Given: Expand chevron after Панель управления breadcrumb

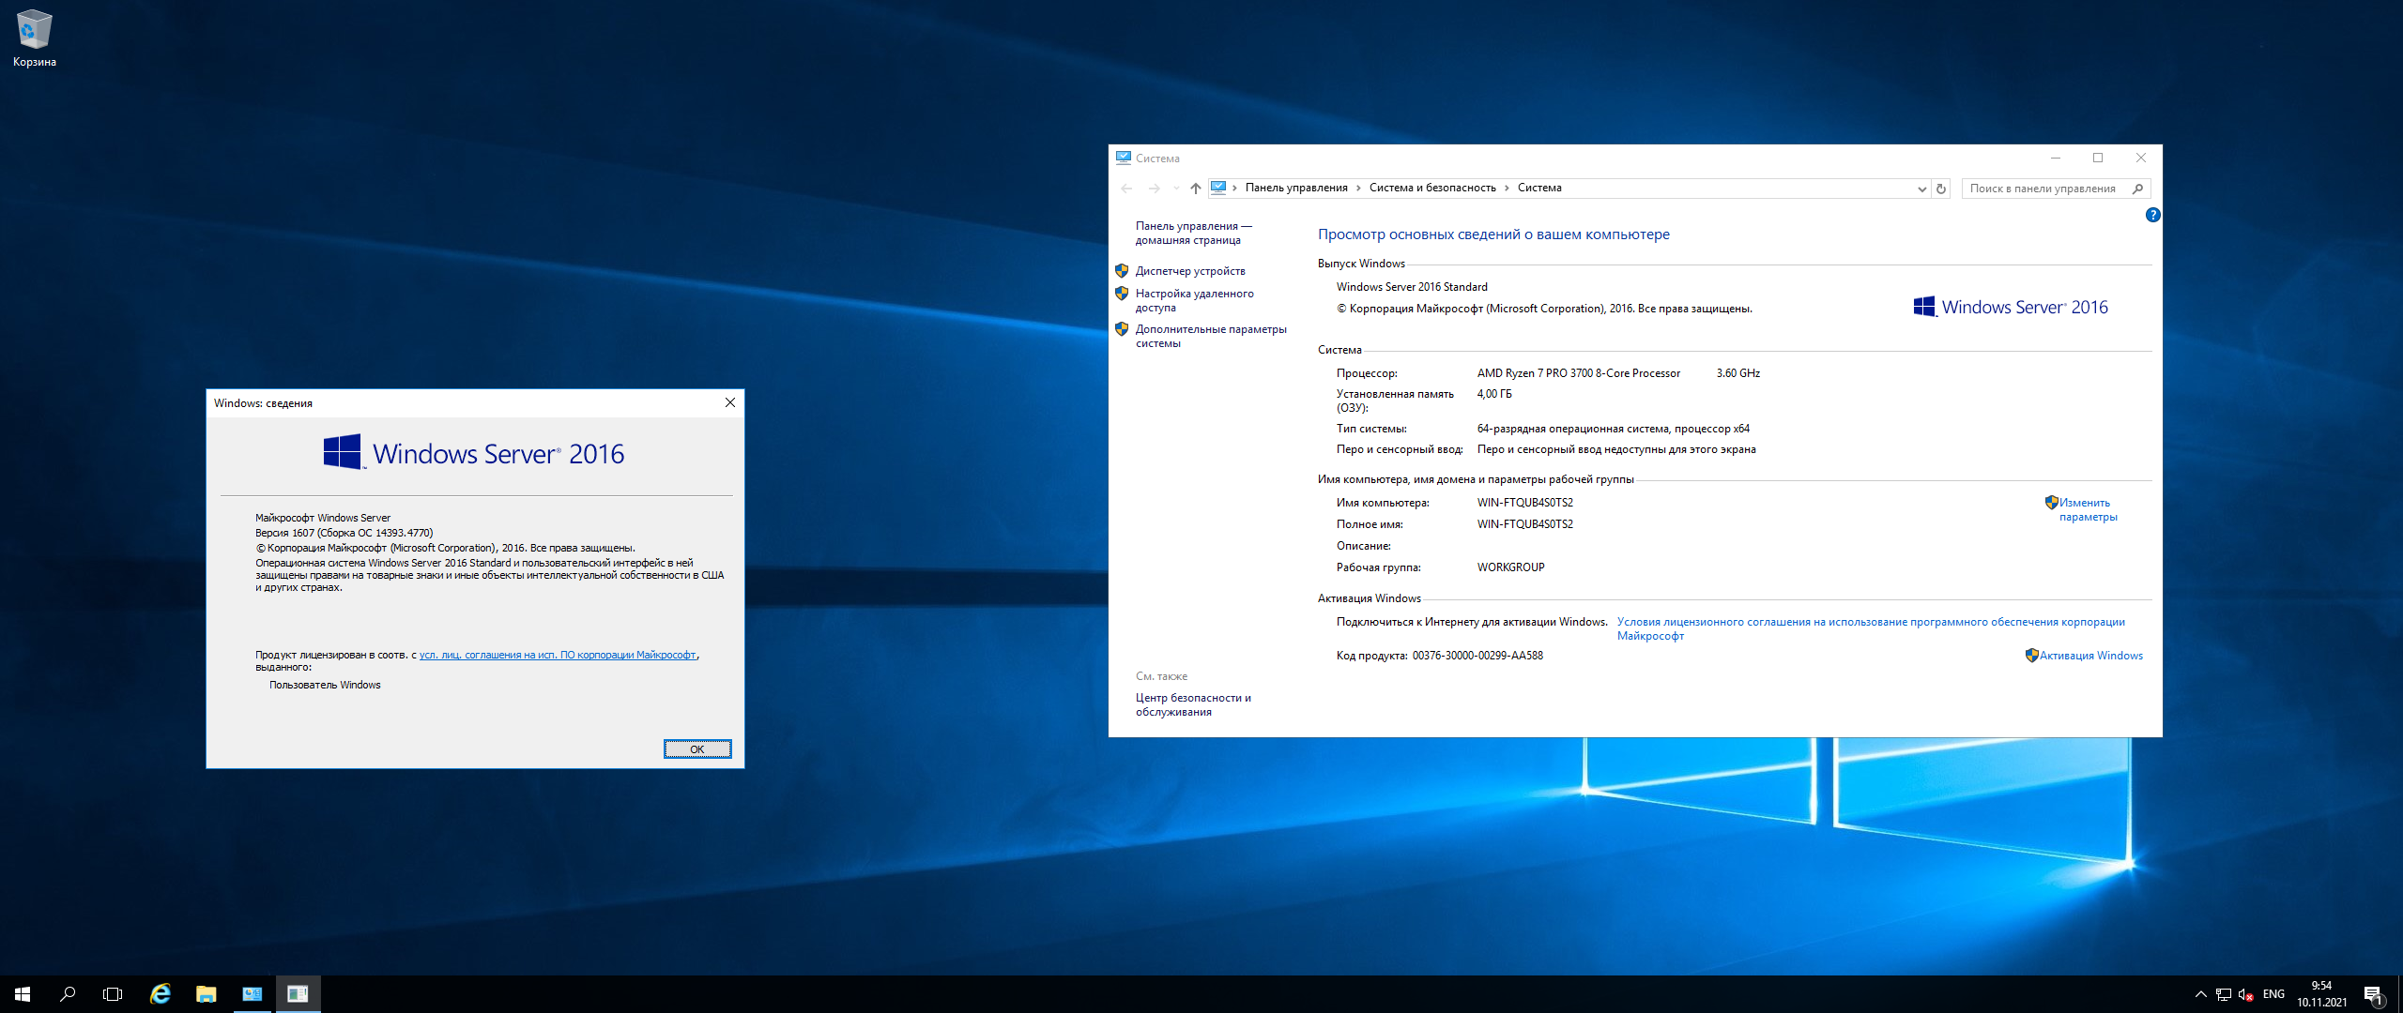Looking at the screenshot, I should point(1358,188).
